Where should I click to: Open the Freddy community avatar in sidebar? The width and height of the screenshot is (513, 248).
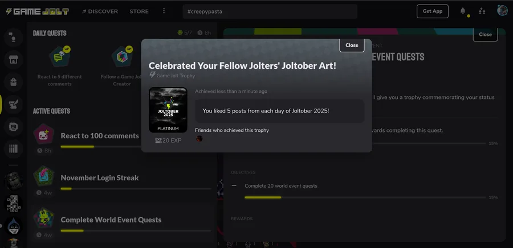(14, 181)
